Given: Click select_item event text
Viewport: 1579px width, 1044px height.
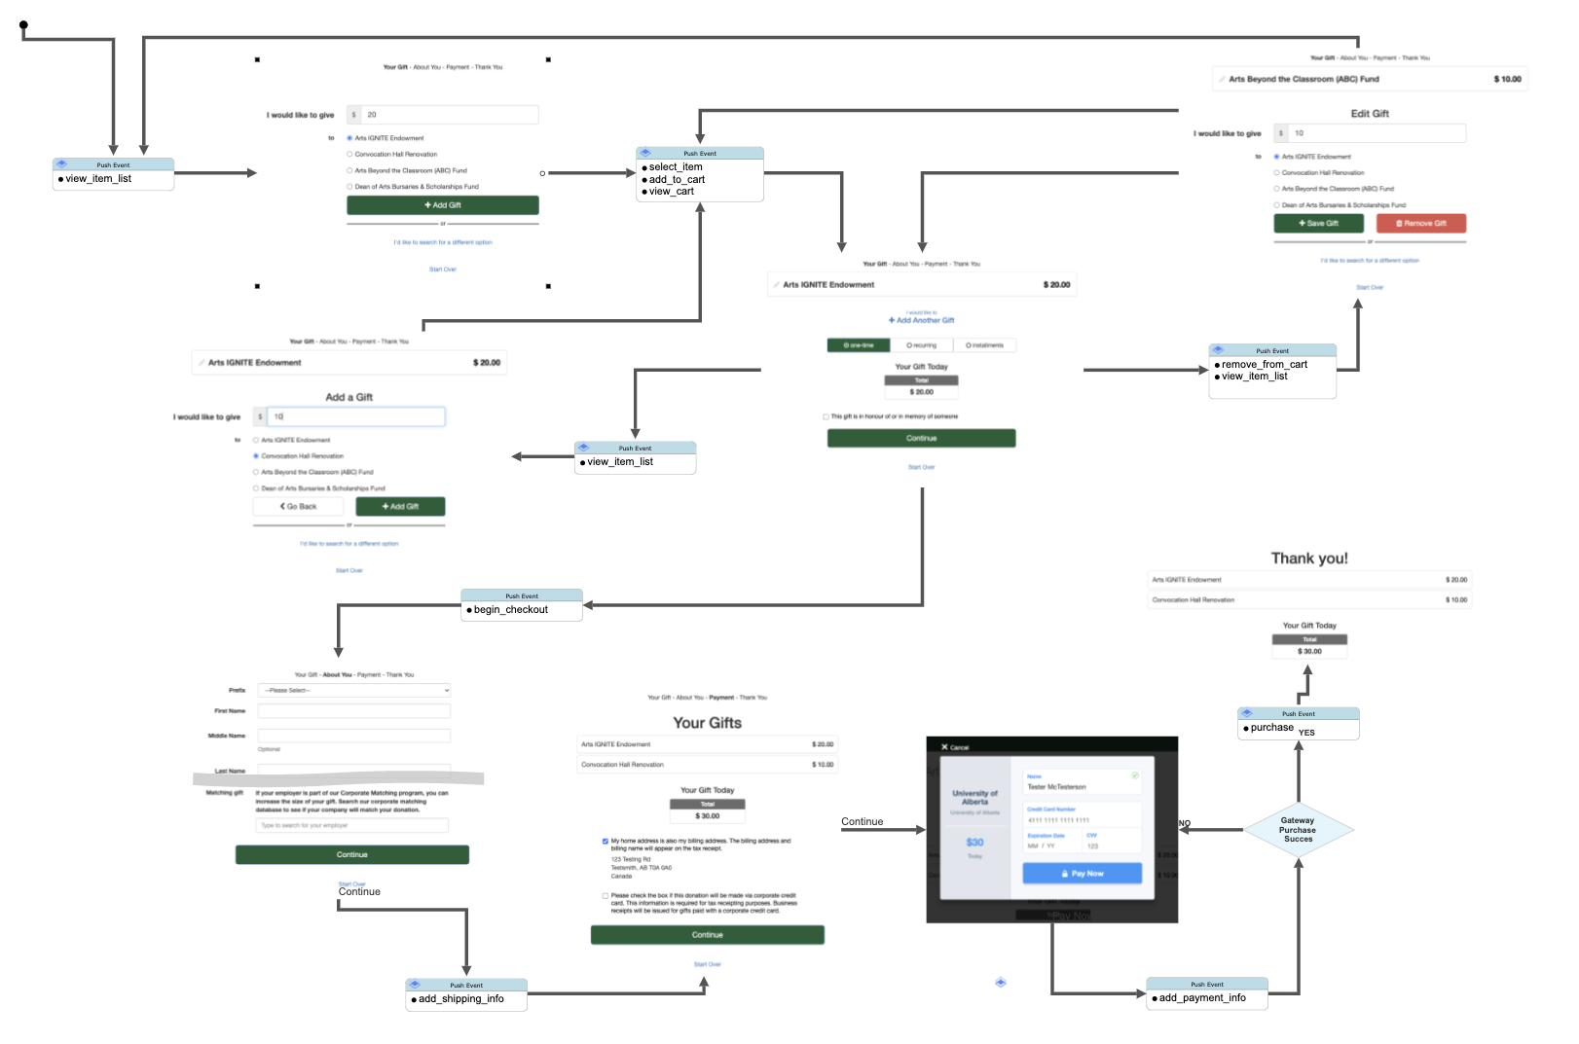Looking at the screenshot, I should (676, 167).
